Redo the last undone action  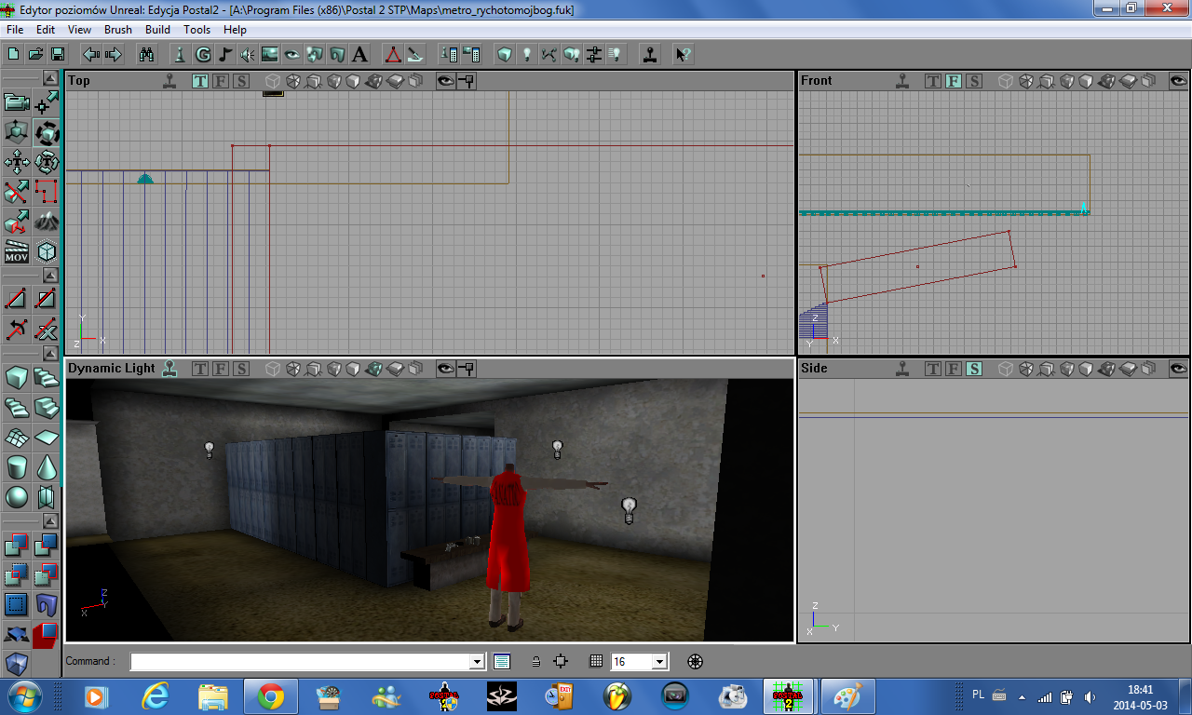pos(114,54)
